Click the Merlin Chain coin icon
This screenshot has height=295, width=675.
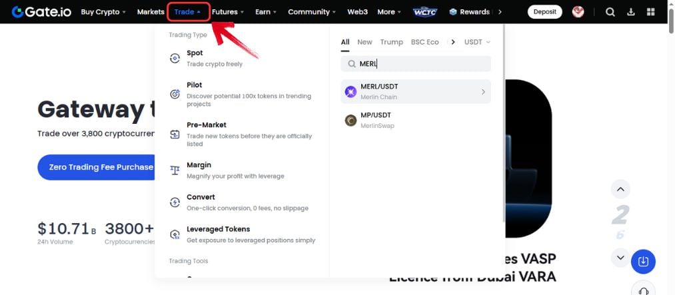coord(351,92)
